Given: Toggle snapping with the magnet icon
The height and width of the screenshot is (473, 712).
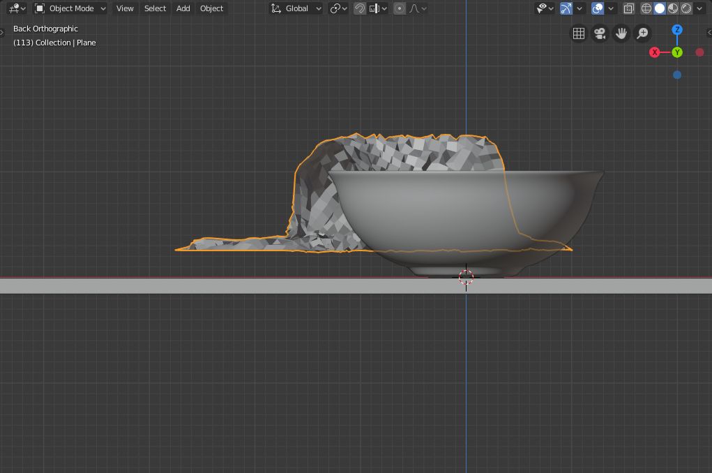Looking at the screenshot, I should click(360, 8).
